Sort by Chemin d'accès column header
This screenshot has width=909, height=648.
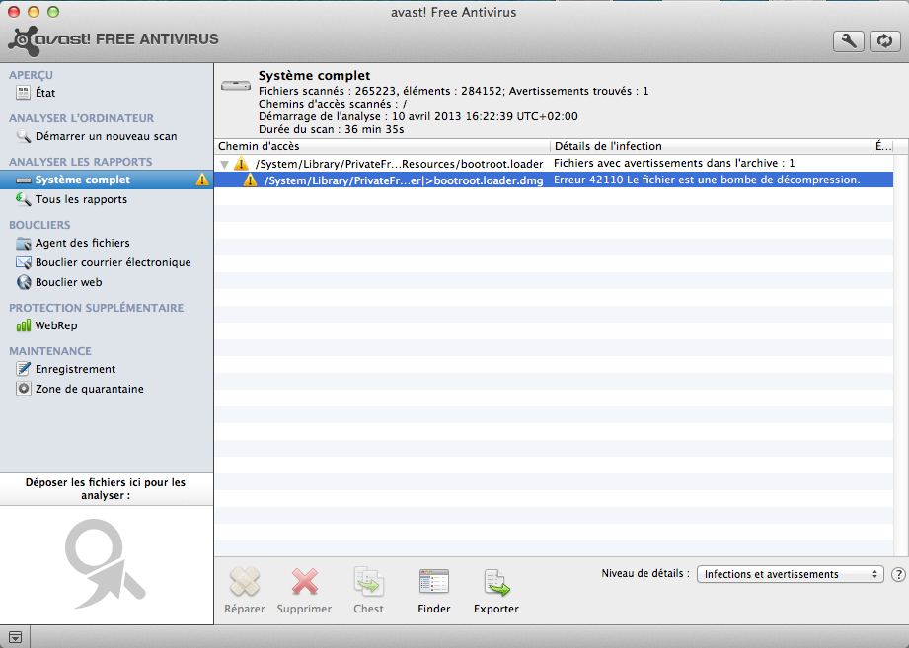coord(382,146)
